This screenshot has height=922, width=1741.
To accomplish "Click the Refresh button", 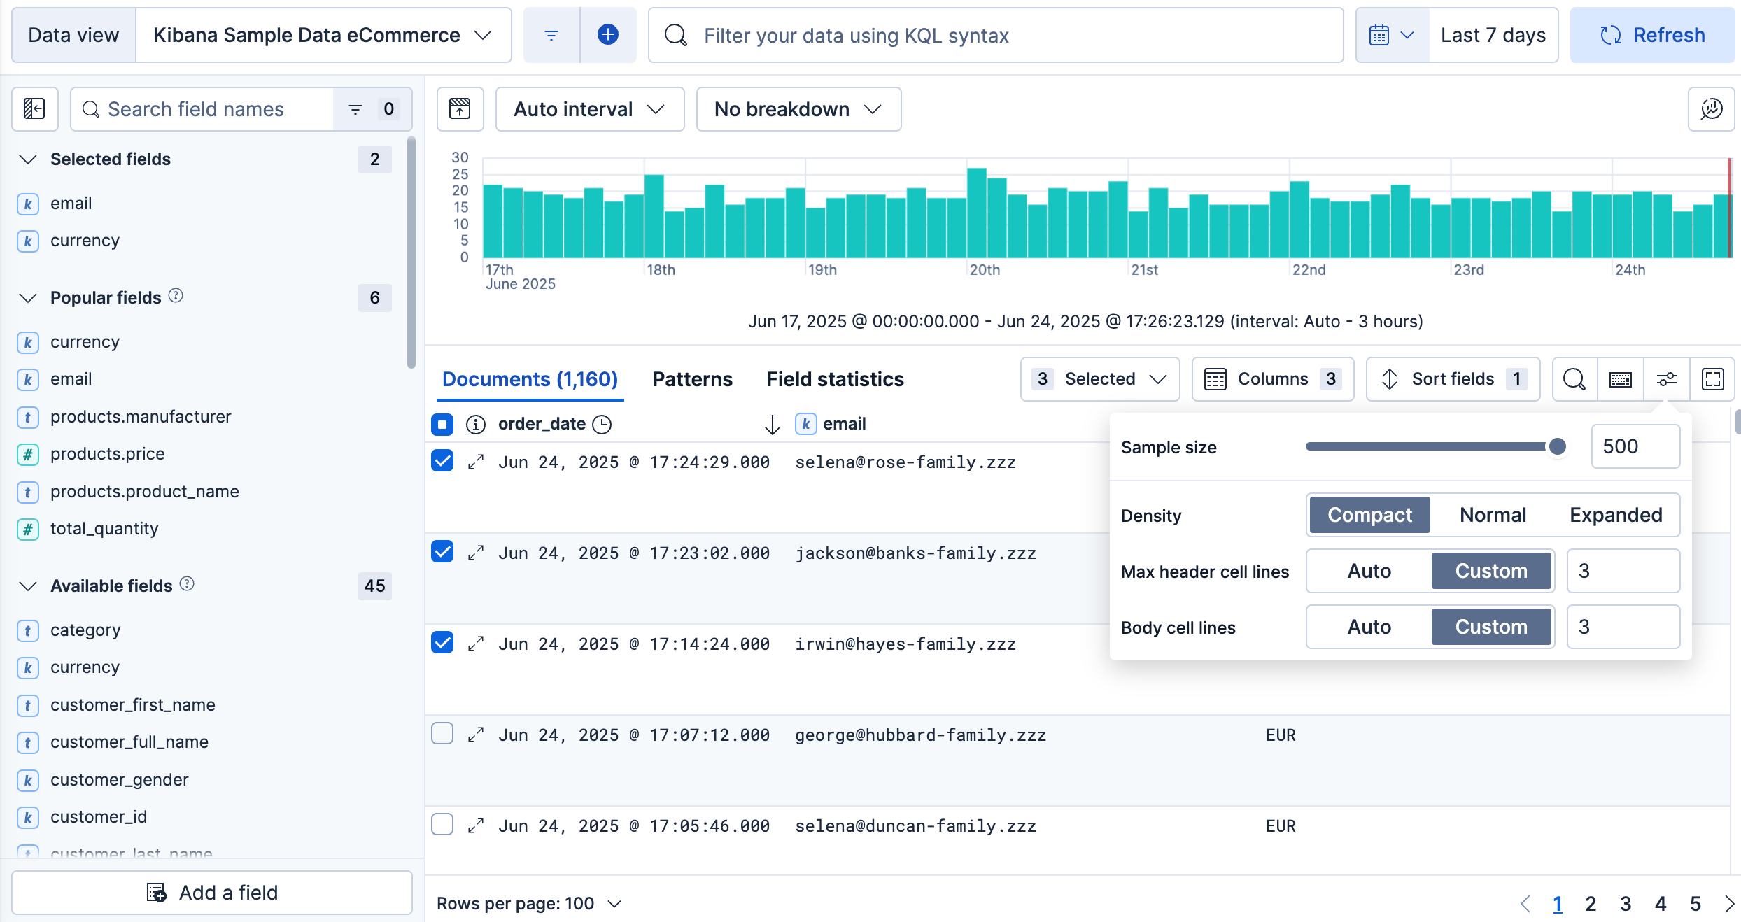I will pyautogui.click(x=1652, y=35).
